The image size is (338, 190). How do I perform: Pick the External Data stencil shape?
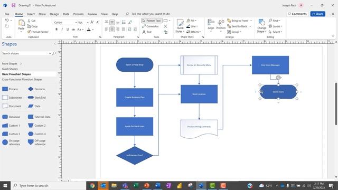tap(31, 117)
